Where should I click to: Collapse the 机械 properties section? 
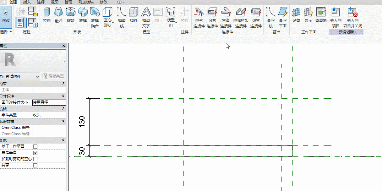[63, 109]
